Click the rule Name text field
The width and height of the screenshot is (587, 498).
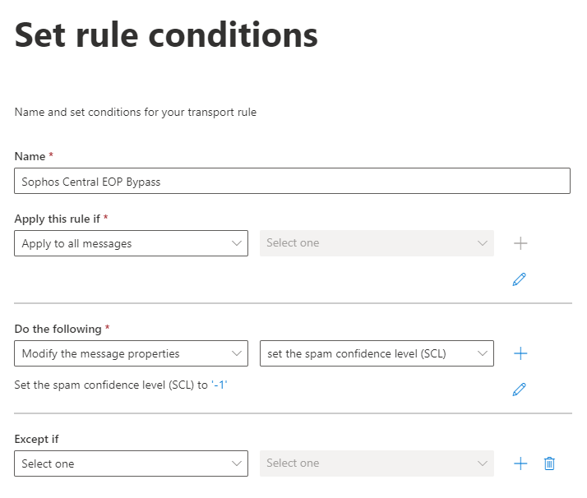(x=292, y=182)
